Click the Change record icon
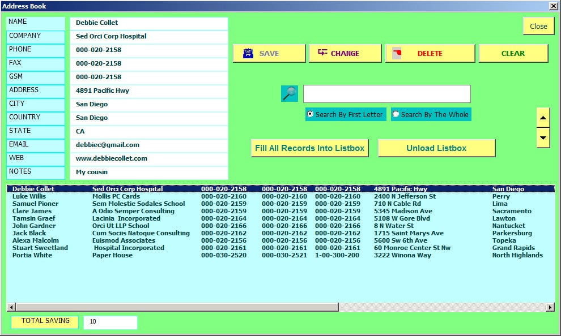This screenshot has width=561, height=336. coord(324,53)
